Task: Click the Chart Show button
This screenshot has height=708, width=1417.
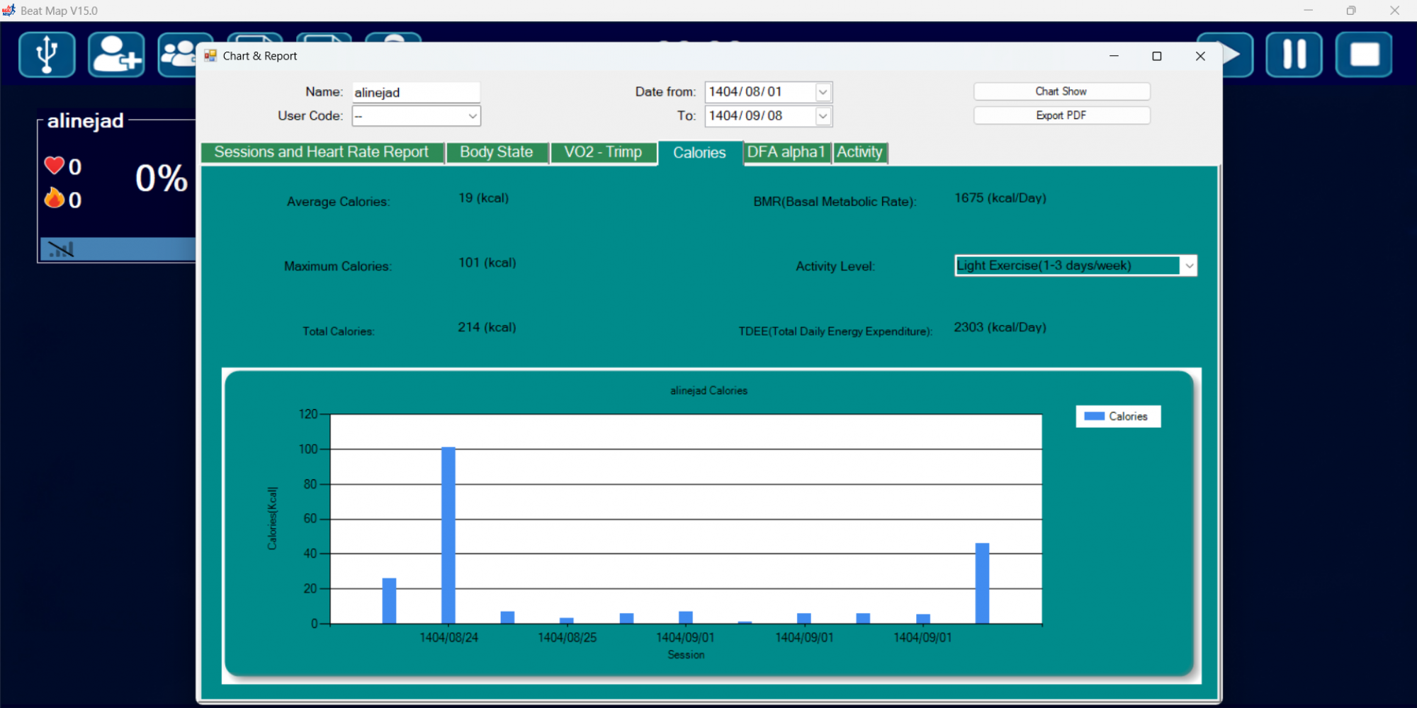Action: 1061,91
